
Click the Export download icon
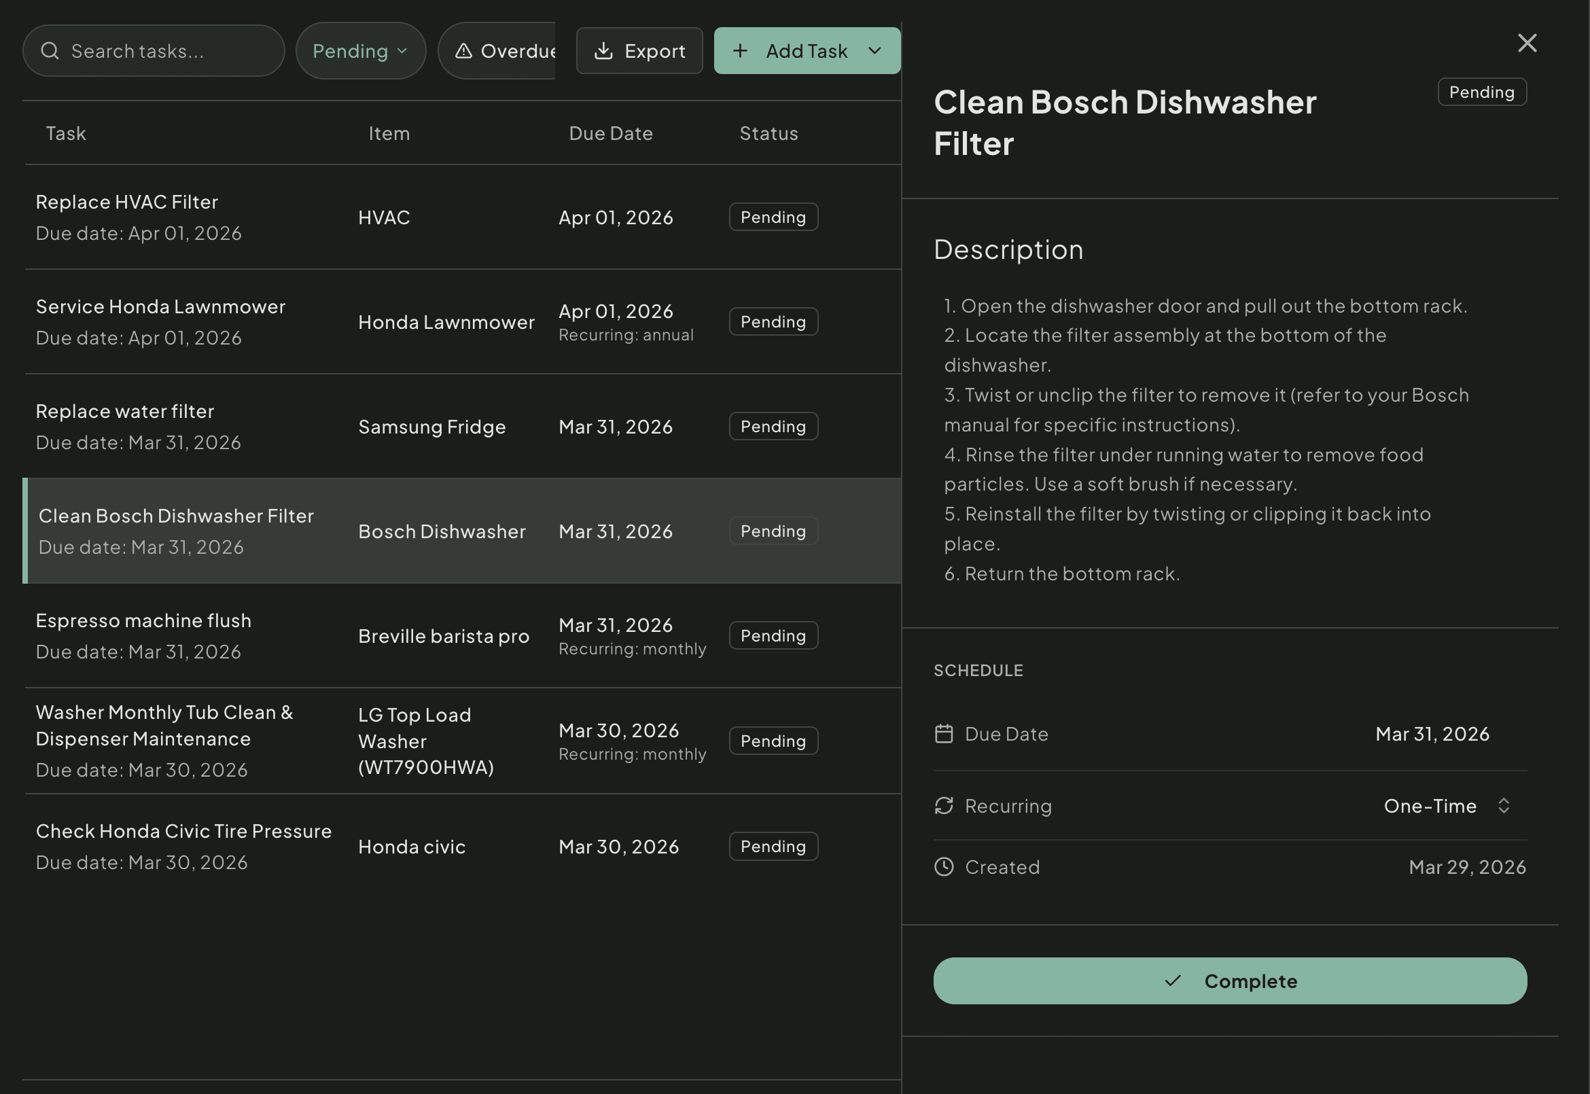pyautogui.click(x=603, y=51)
